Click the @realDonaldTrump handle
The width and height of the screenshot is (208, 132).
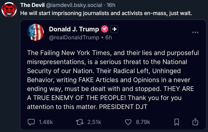(74, 38)
